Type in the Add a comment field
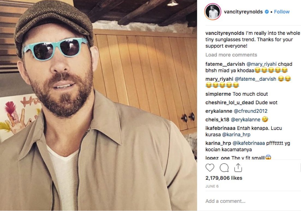Image resolution: width=301 pixels, height=211 pixels. 245,201
